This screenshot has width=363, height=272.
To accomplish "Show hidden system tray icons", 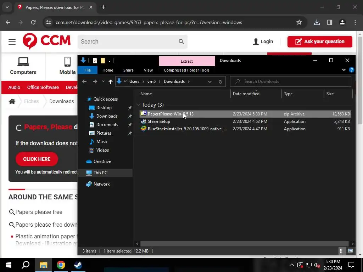I will click(x=292, y=265).
